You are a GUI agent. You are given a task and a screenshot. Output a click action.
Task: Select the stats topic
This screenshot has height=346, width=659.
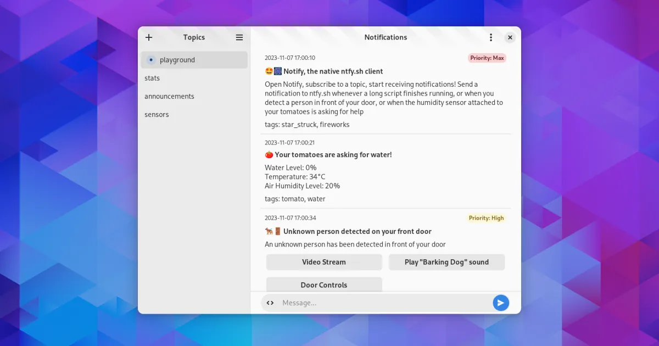point(152,78)
